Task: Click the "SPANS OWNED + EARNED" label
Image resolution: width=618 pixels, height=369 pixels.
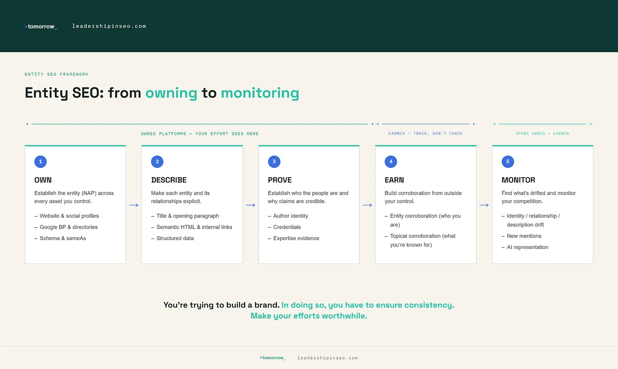Action: (x=542, y=134)
